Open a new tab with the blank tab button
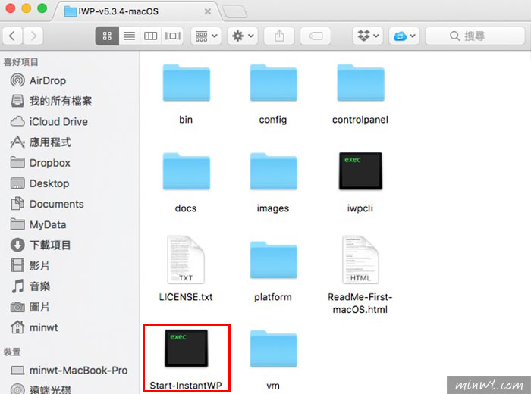 click(234, 12)
